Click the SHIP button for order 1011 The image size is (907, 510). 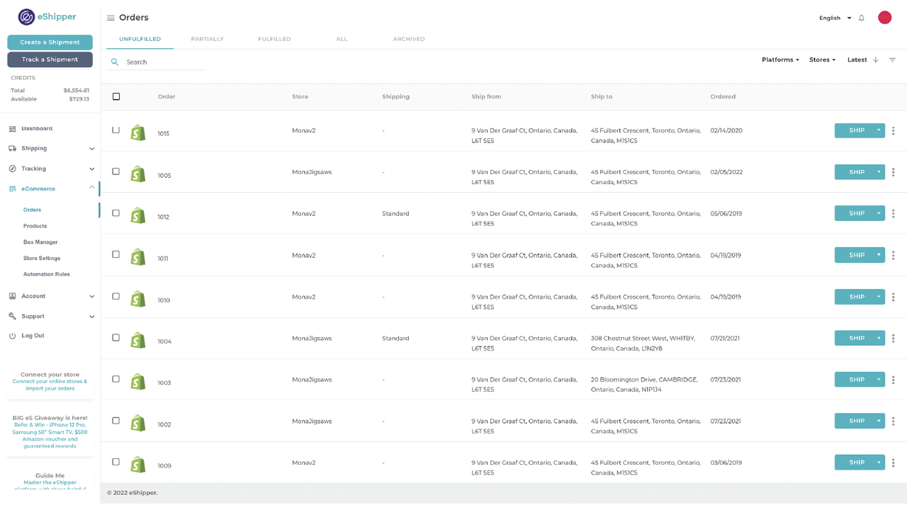pos(856,255)
